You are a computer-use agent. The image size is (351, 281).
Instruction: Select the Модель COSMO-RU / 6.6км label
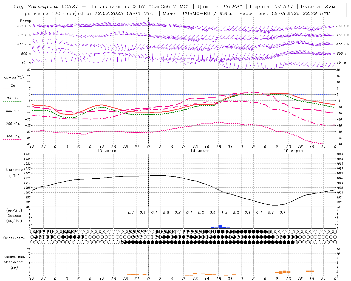[197, 13]
